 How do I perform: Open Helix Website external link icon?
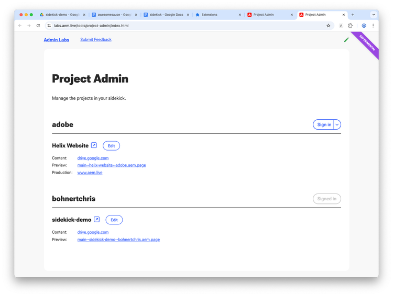pyautogui.click(x=94, y=145)
